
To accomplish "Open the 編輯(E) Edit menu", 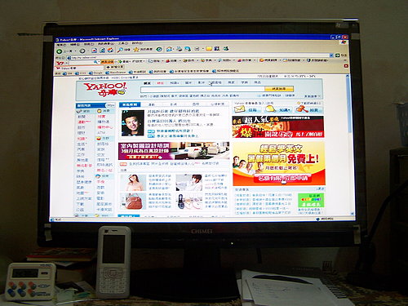I will (75, 44).
